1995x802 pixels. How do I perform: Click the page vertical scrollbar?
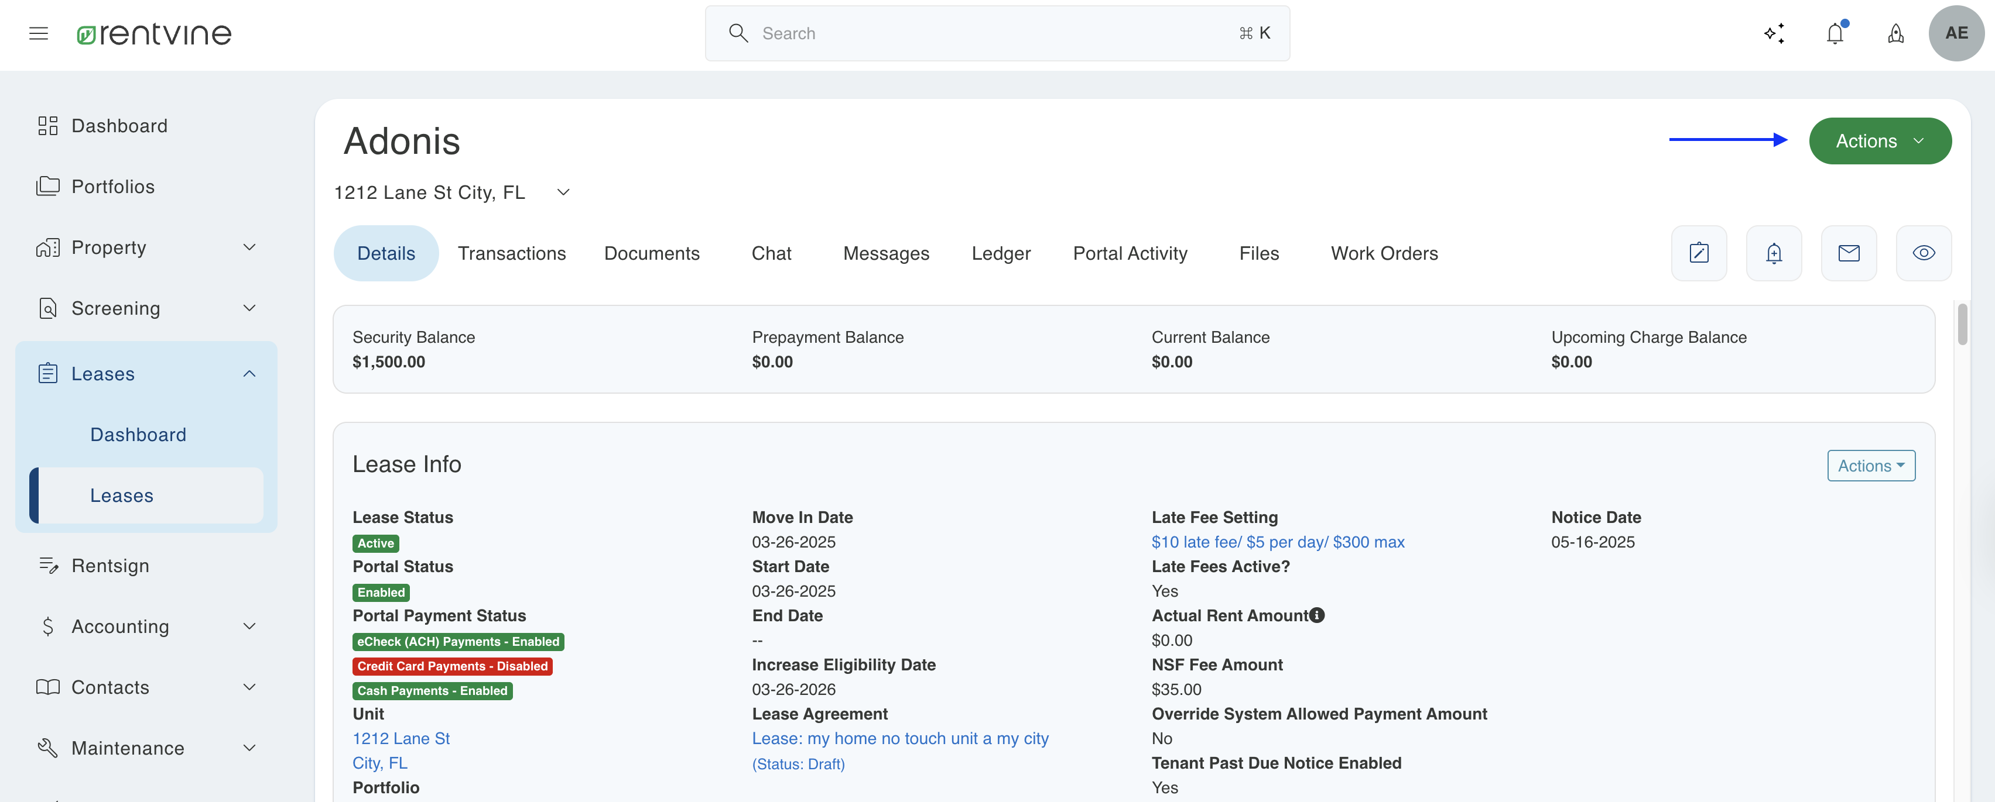(x=1962, y=324)
